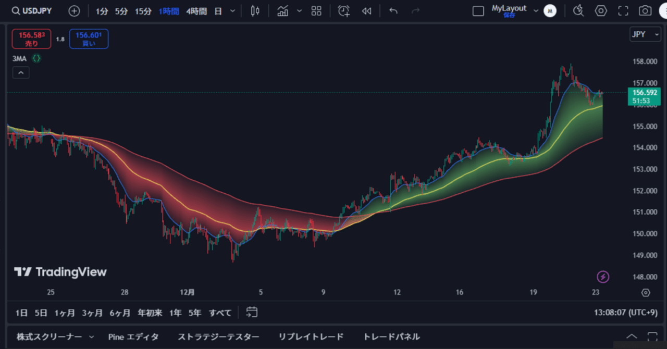The width and height of the screenshot is (667, 349).
Task: Open the layout setup square icon
Action: 478,11
